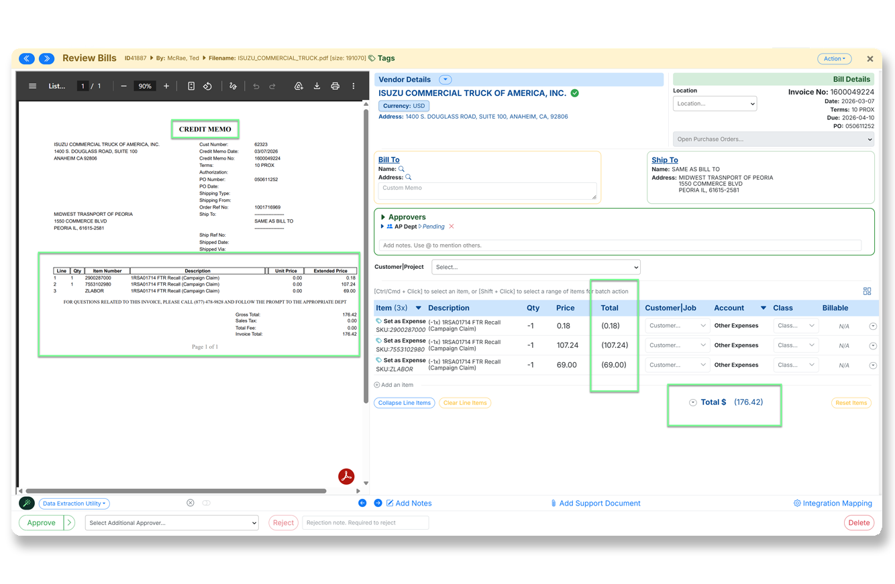The width and height of the screenshot is (895, 584).
Task: Open the Action dropdown
Action: tap(835, 59)
